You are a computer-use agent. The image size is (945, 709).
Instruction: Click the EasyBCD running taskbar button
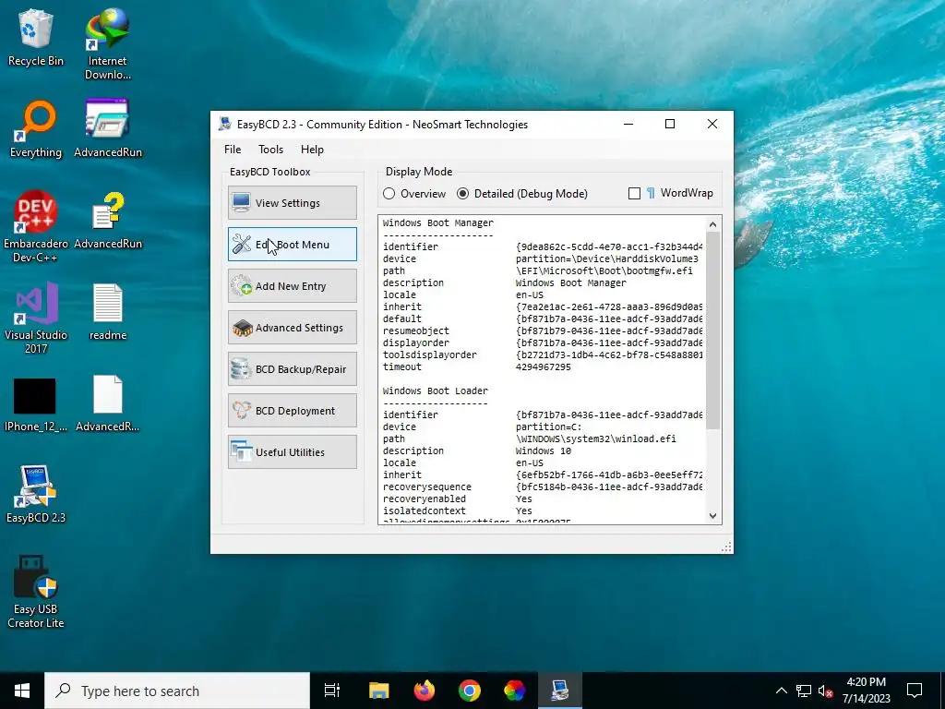tap(560, 691)
